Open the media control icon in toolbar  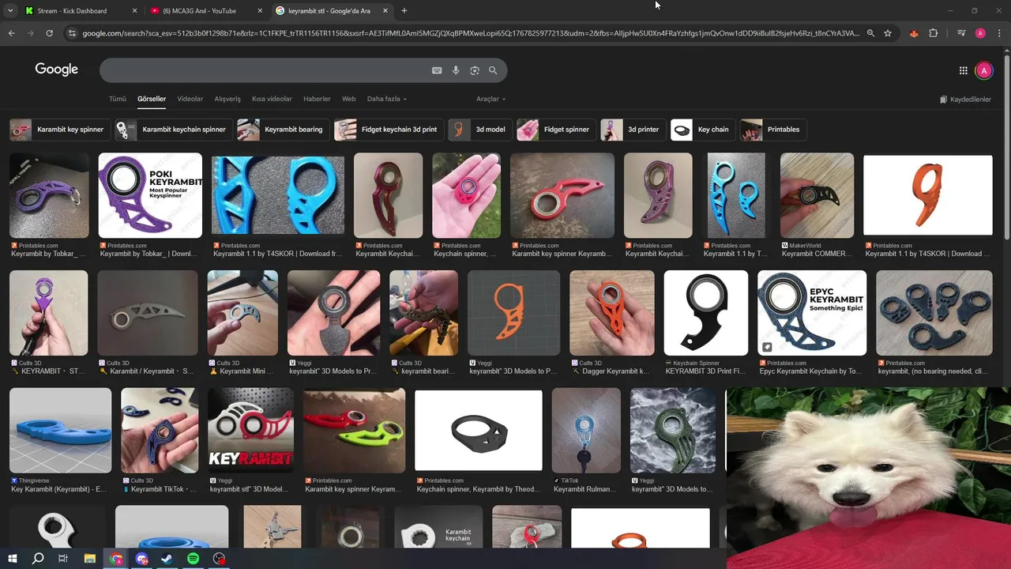tap(961, 33)
